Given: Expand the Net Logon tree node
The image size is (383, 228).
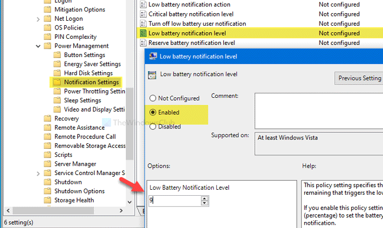Looking at the screenshot, I should [x=38, y=19].
